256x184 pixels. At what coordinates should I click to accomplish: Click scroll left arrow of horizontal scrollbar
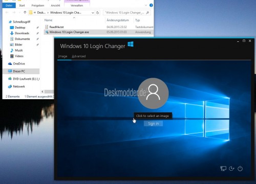pyautogui.click(x=42, y=91)
